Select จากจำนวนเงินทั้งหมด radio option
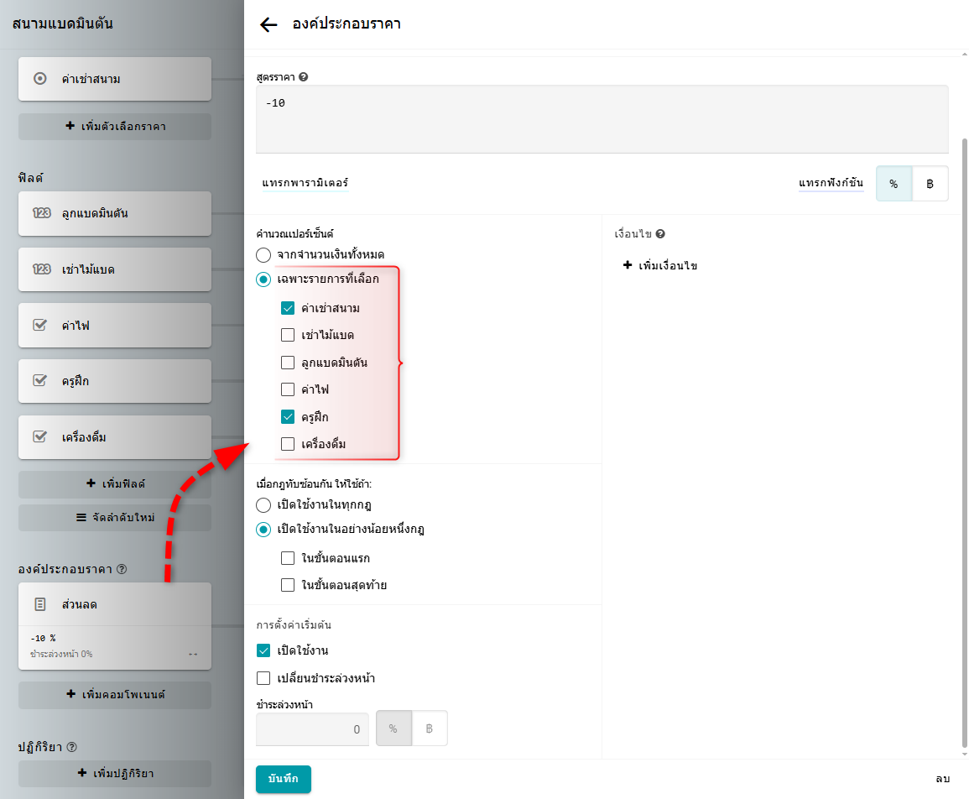Viewport: 969px width, 799px height. point(263,254)
